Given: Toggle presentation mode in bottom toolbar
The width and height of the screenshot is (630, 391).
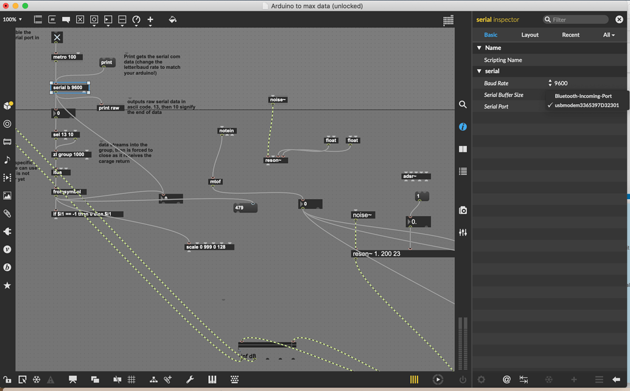Looking at the screenshot, I should coord(72,379).
